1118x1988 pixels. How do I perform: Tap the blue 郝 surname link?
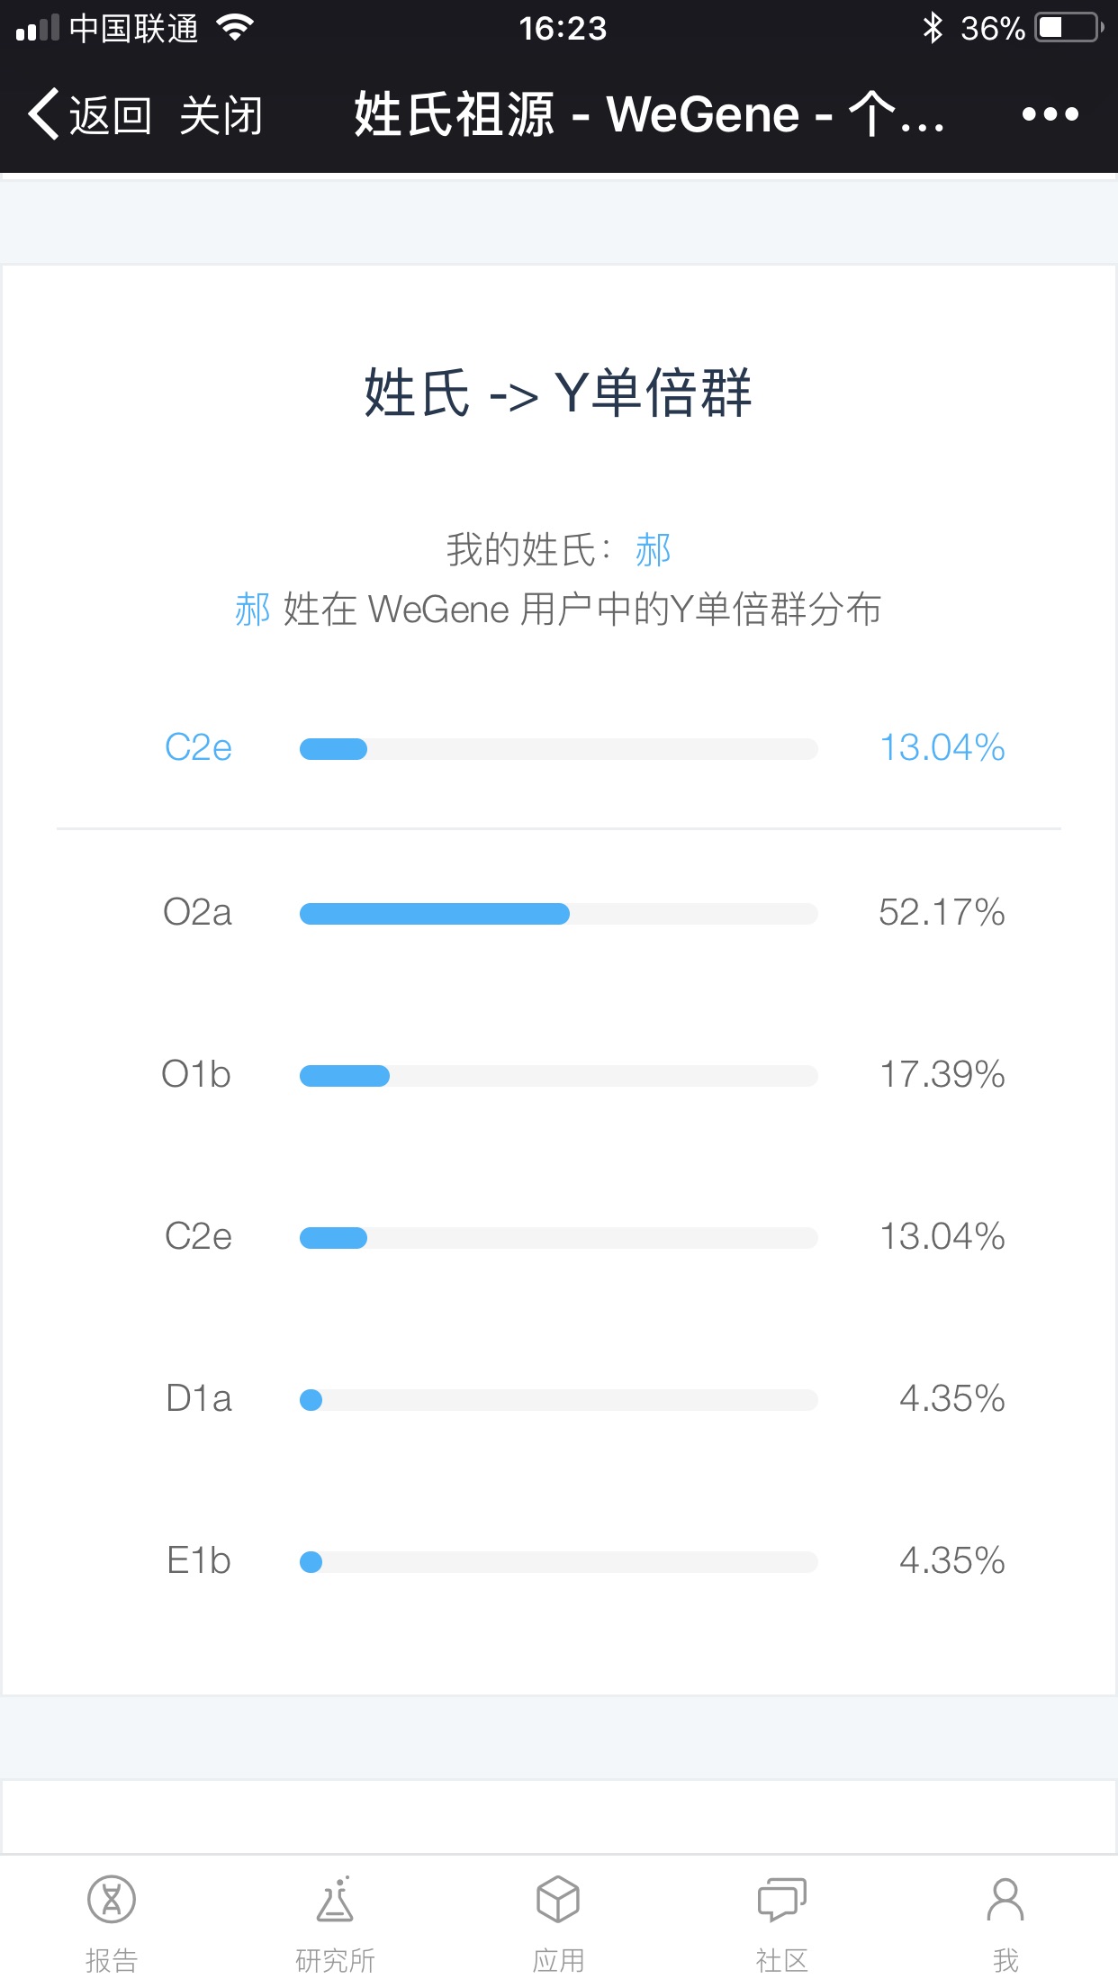[653, 549]
